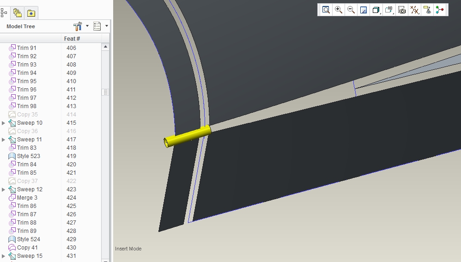Image resolution: width=461 pixels, height=262 pixels.
Task: Click the Refit view icon
Action: coord(326,10)
